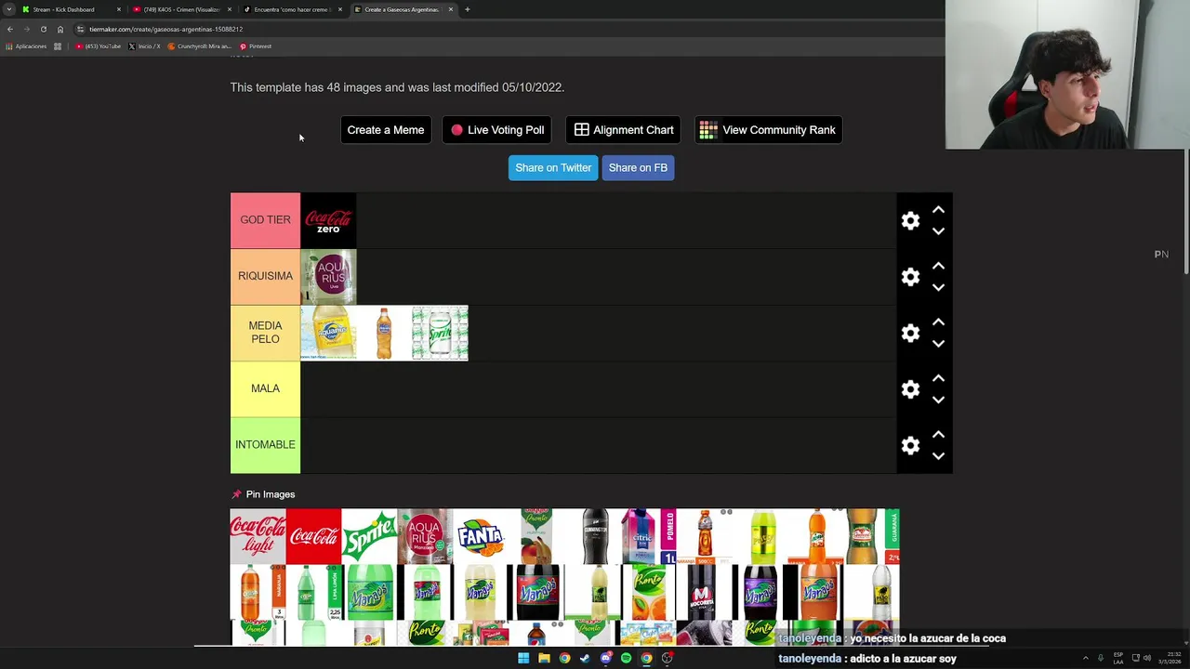This screenshot has height=669, width=1190.
Task: Open settings gear for INTOMABLE row
Action: pos(910,445)
